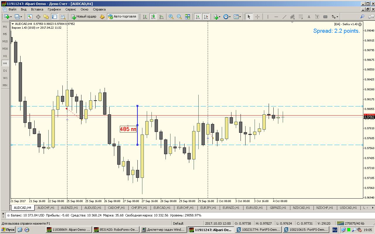
Task: Open the Strategy Tester icon
Action: click(x=63, y=17)
